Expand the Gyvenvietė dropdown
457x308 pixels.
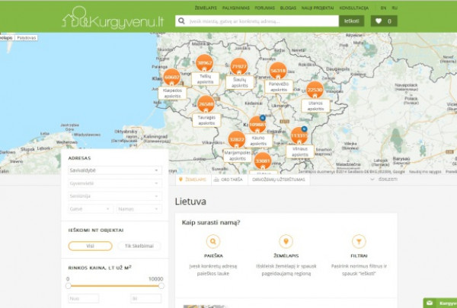coord(114,183)
